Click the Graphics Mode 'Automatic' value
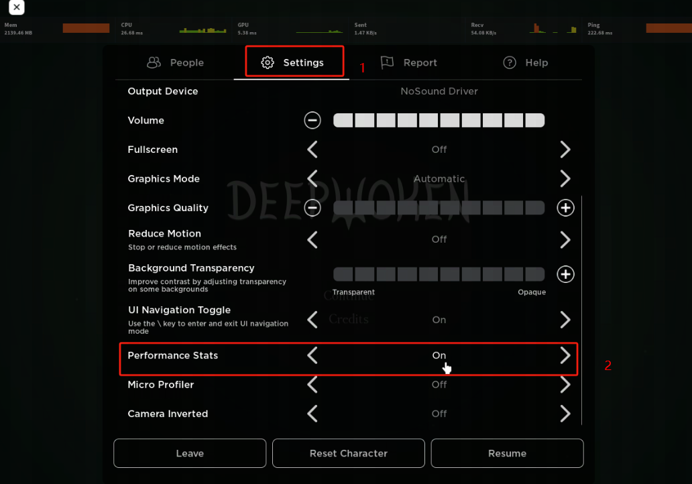The image size is (692, 484). point(439,179)
